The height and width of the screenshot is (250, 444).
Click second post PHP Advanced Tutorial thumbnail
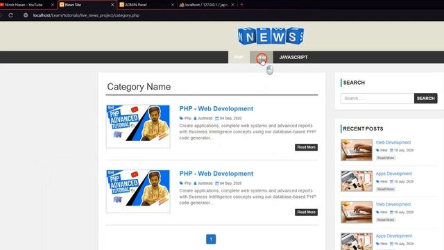point(138,192)
